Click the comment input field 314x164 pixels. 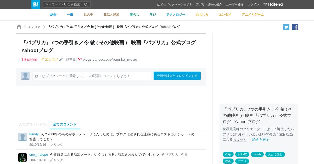click(92, 76)
